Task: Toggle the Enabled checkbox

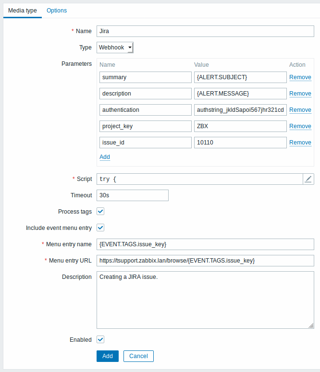Action: [100, 339]
